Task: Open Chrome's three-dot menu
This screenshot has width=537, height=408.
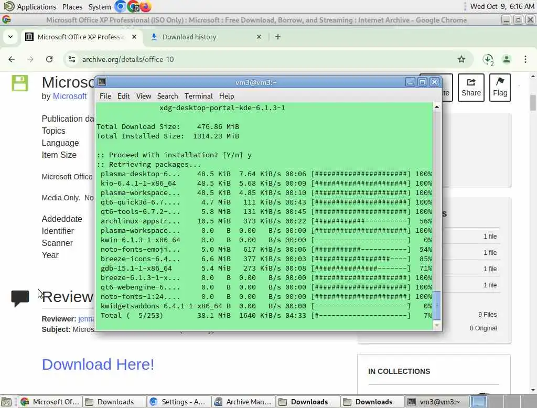Action: point(525,59)
